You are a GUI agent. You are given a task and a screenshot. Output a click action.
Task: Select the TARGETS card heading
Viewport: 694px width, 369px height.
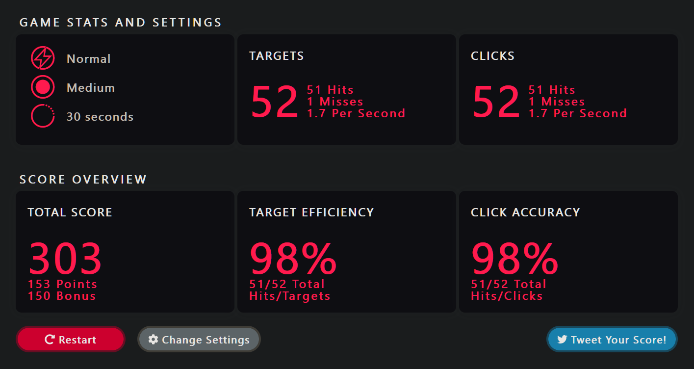277,56
